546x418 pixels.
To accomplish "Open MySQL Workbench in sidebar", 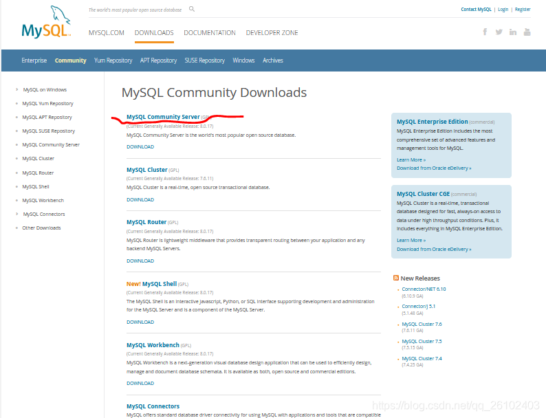I will pyautogui.click(x=43, y=200).
